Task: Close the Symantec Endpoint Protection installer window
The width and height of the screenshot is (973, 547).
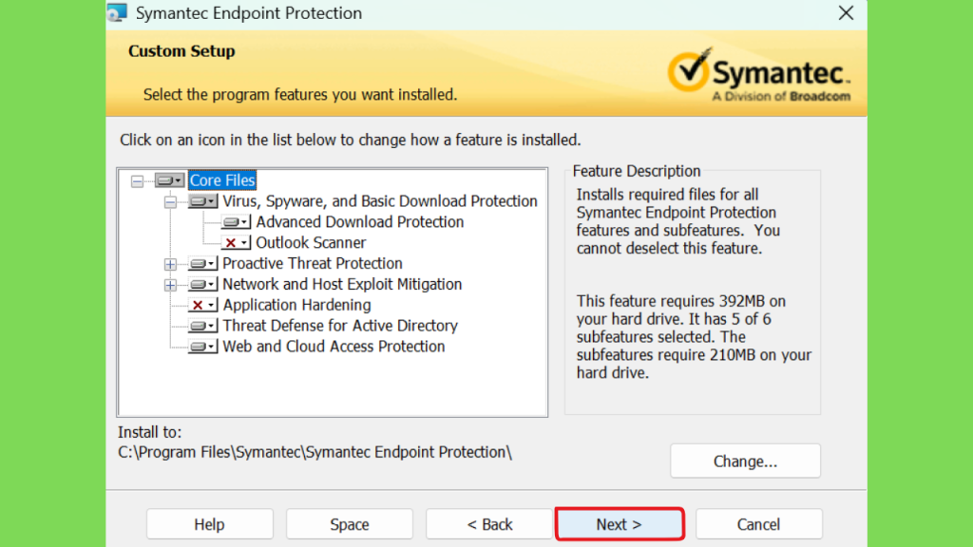Action: pyautogui.click(x=846, y=13)
